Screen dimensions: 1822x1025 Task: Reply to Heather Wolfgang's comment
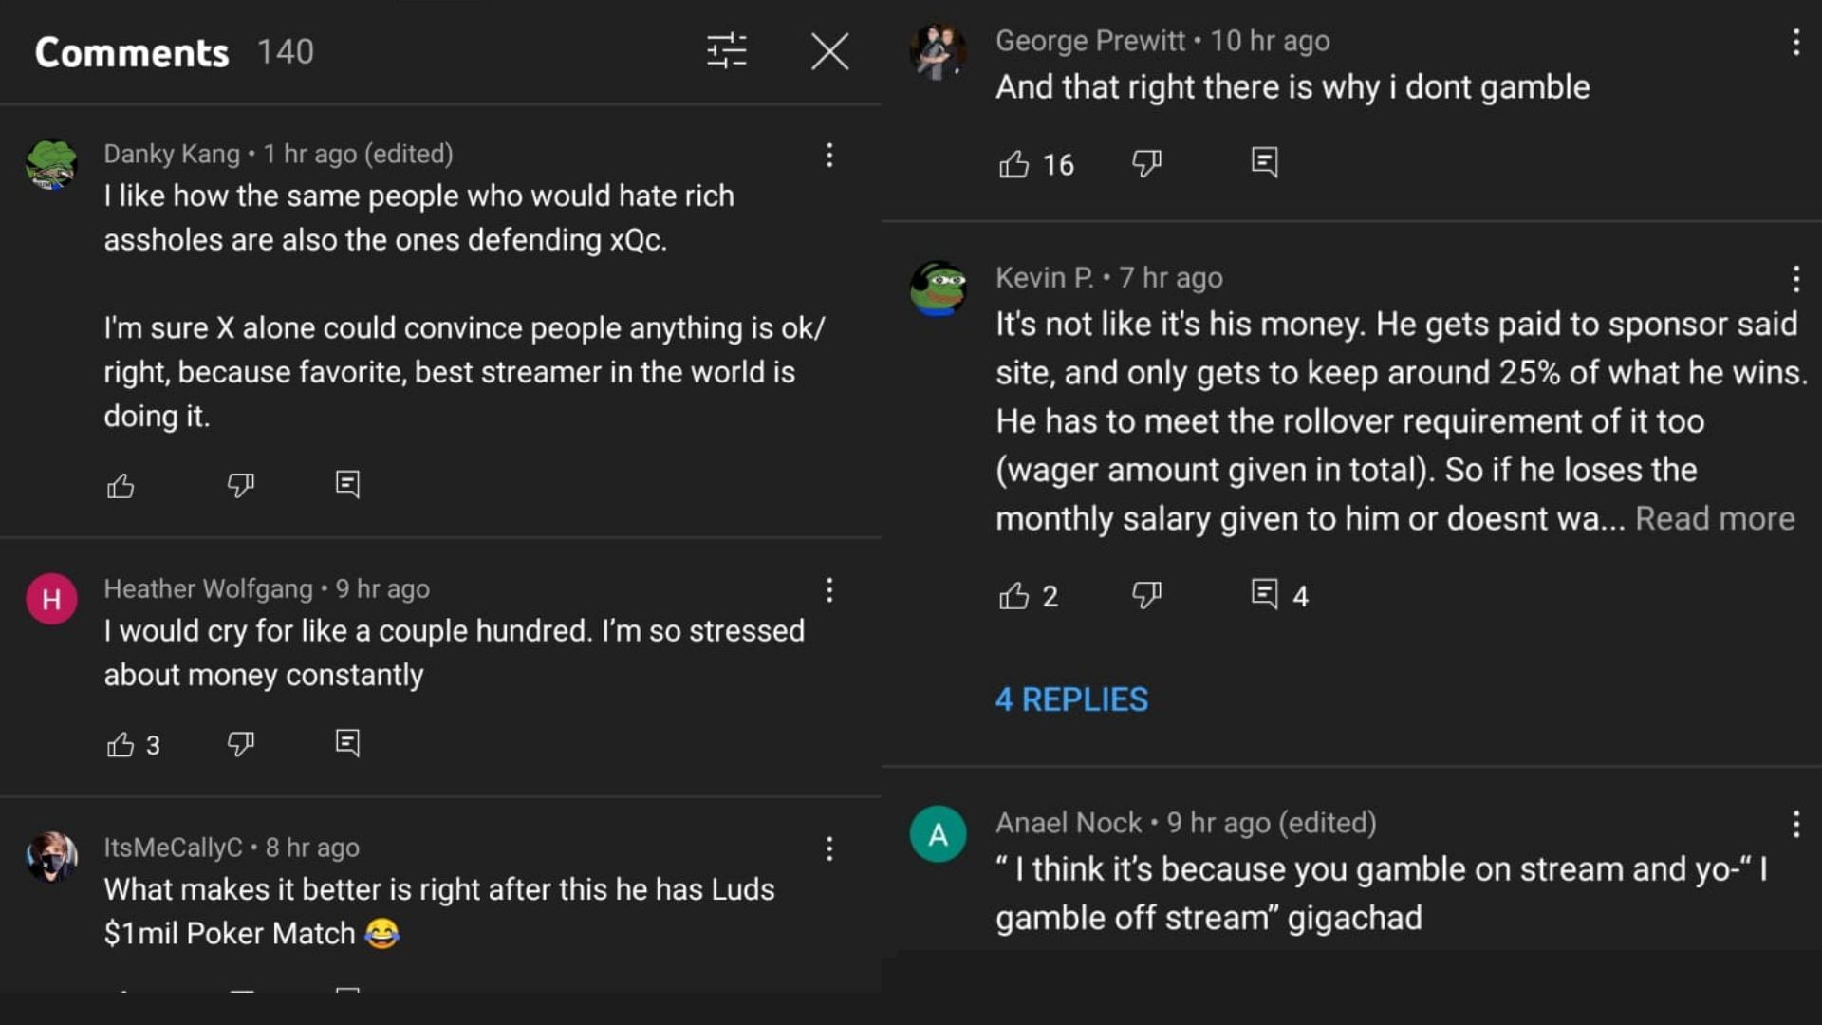tap(347, 742)
